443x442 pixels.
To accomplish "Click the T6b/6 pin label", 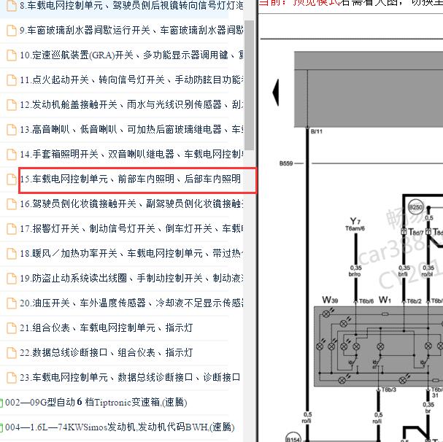I will (x=366, y=302).
